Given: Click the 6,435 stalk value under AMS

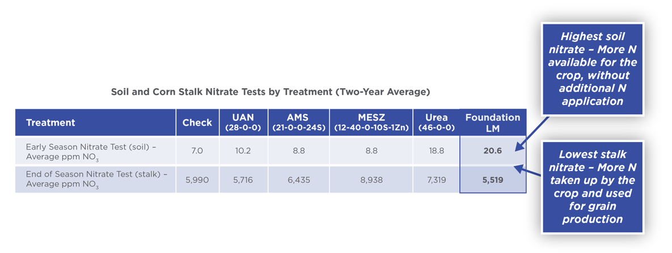Looking at the screenshot, I should pos(298,180).
